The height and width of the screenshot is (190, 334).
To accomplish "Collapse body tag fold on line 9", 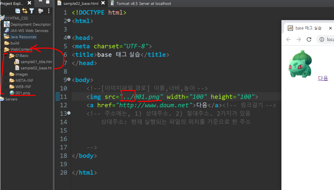I will tap(69, 79).
